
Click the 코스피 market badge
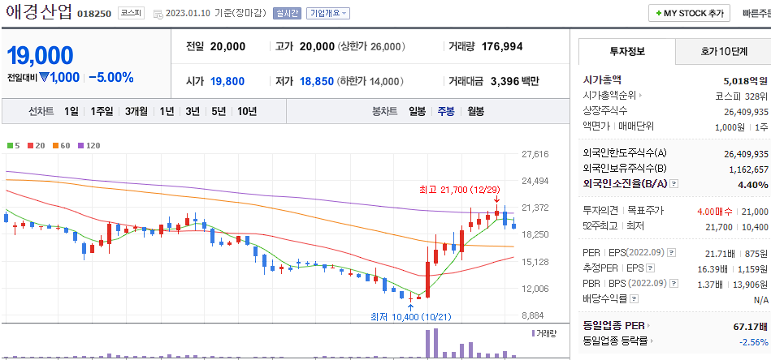(131, 13)
